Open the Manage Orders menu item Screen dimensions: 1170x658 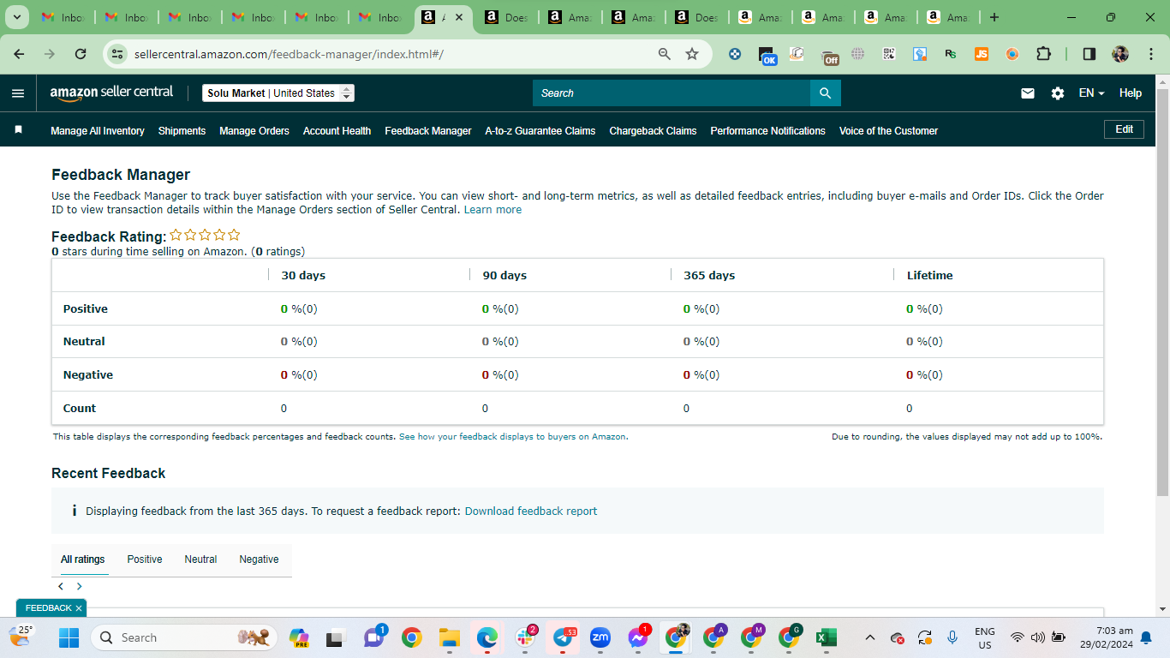[x=254, y=131]
